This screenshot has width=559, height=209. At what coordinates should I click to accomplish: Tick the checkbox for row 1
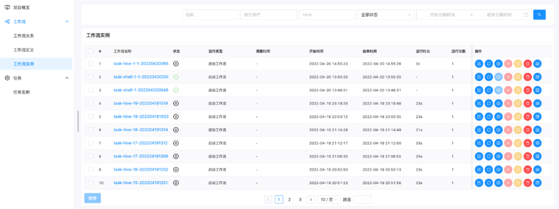[91, 63]
